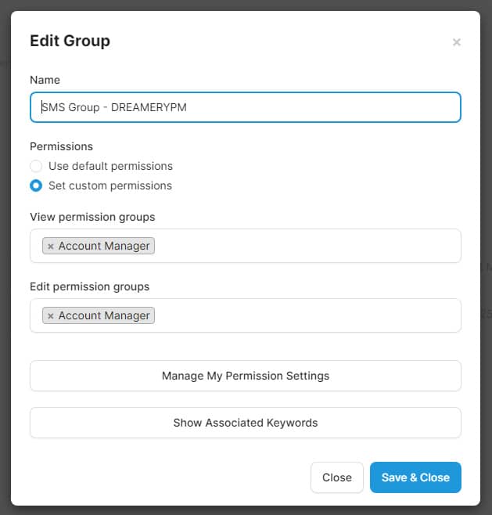The width and height of the screenshot is (492, 515).
Task: Click the Name label above the text field
Action: (x=45, y=80)
